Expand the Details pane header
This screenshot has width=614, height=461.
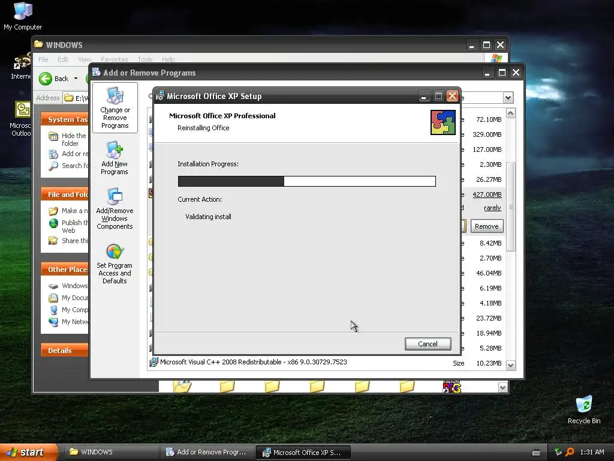point(65,351)
